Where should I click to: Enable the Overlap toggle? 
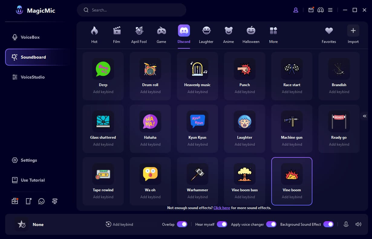(182, 224)
